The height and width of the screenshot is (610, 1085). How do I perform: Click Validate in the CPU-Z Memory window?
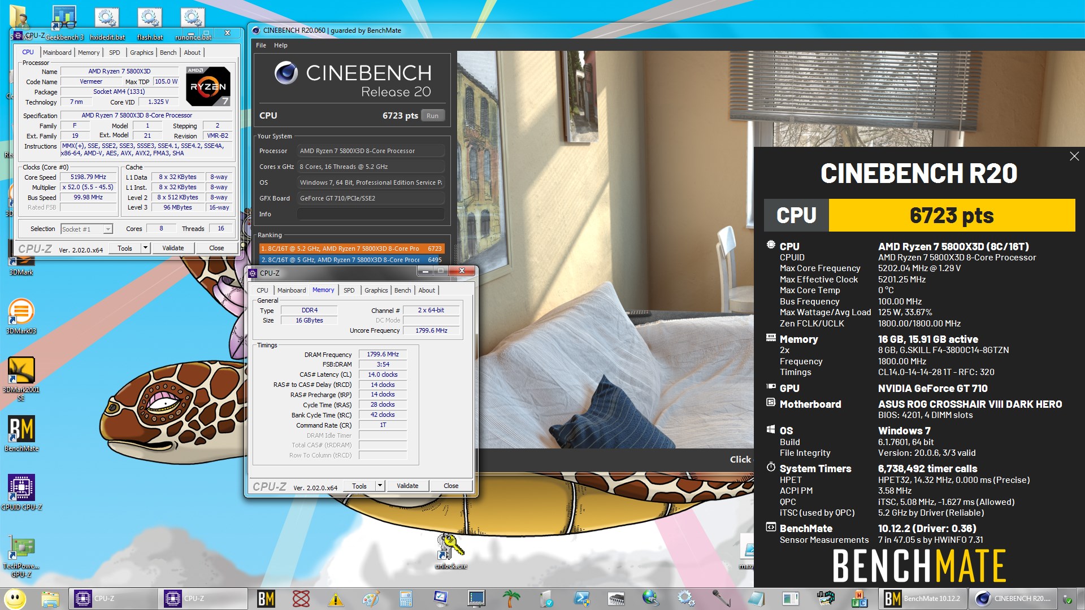[407, 486]
